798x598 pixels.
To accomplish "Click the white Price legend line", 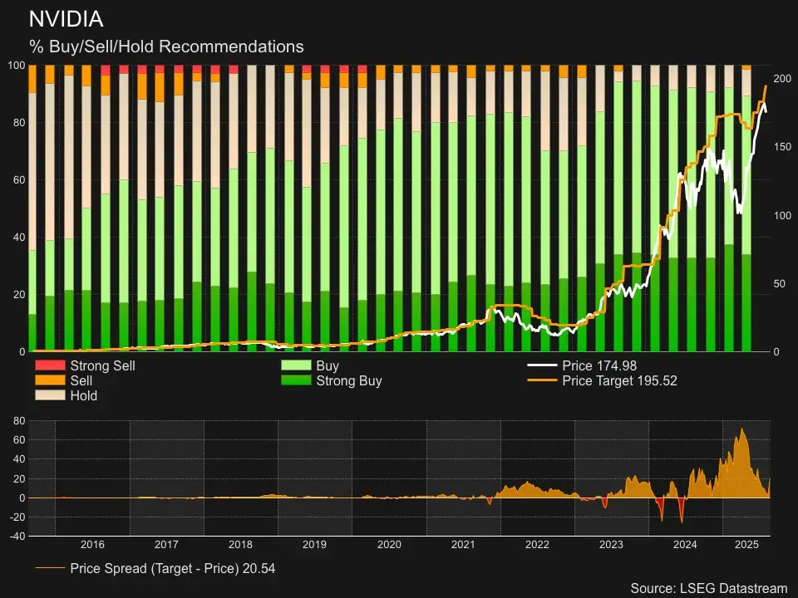I will [542, 365].
